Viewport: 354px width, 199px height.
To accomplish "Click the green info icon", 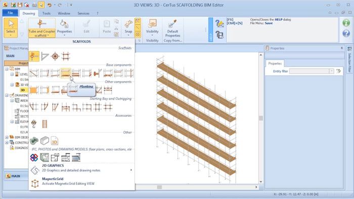I will tap(346, 23).
